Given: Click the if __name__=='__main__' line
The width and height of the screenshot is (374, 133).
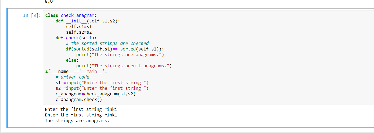Looking at the screenshot, I should (x=76, y=71).
